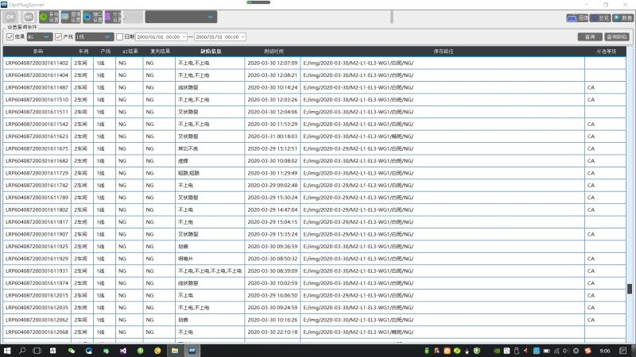This screenshot has width=636, height=357.
Task: Sort by the 保存路径 save path column header
Action: click(443, 52)
